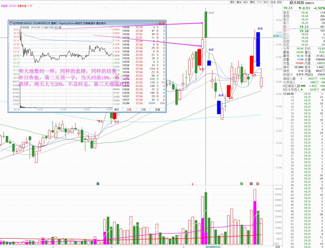Switch to 分笔 tab in intraday popup

129,110
